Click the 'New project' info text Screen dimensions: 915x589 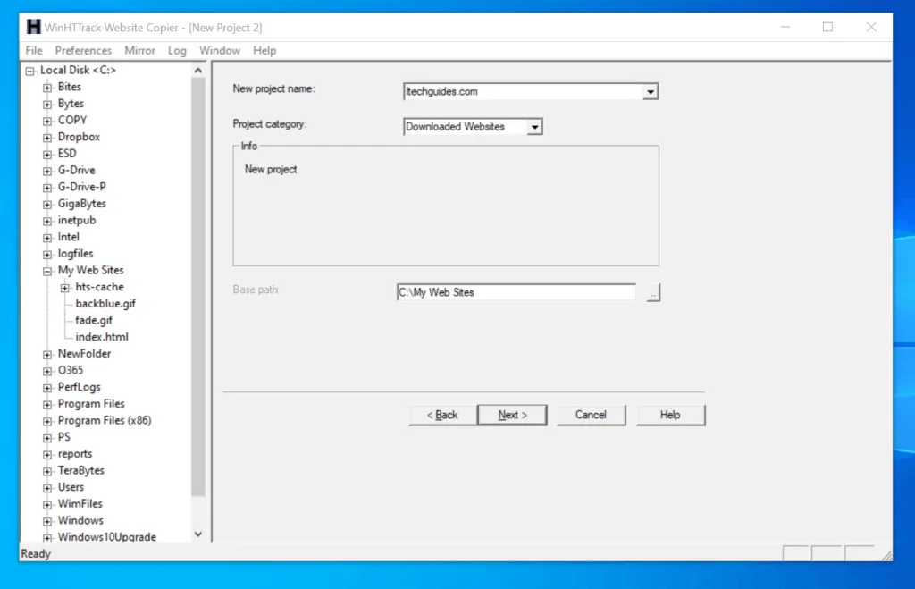click(x=271, y=169)
